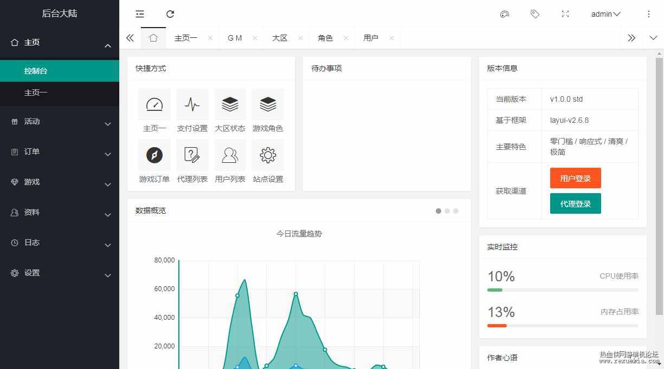Open the 游戏订单 compass shortcut icon
The width and height of the screenshot is (664, 369).
[154, 155]
